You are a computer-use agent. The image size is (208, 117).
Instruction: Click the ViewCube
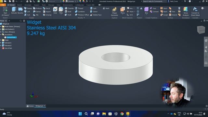[x=201, y=30]
